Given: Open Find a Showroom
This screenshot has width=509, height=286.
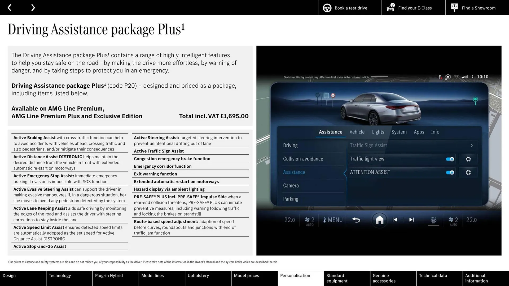Looking at the screenshot, I should click(479, 8).
